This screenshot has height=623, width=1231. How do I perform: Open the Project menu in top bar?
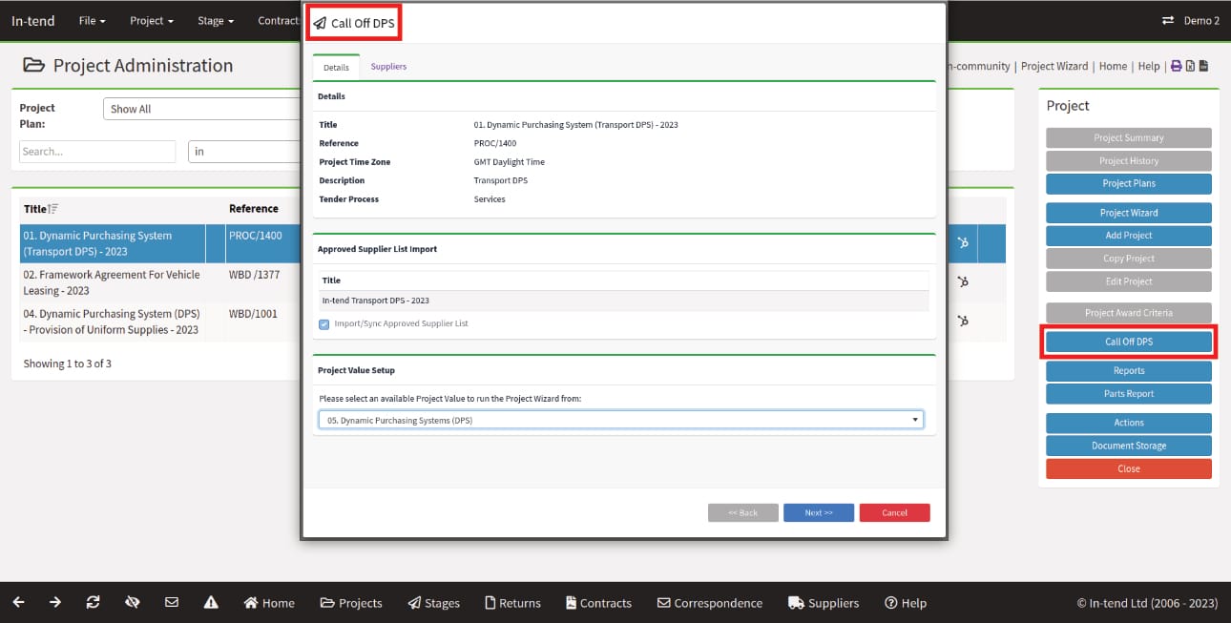point(151,21)
